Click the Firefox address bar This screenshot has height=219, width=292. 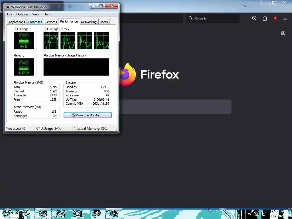[x=151, y=18]
